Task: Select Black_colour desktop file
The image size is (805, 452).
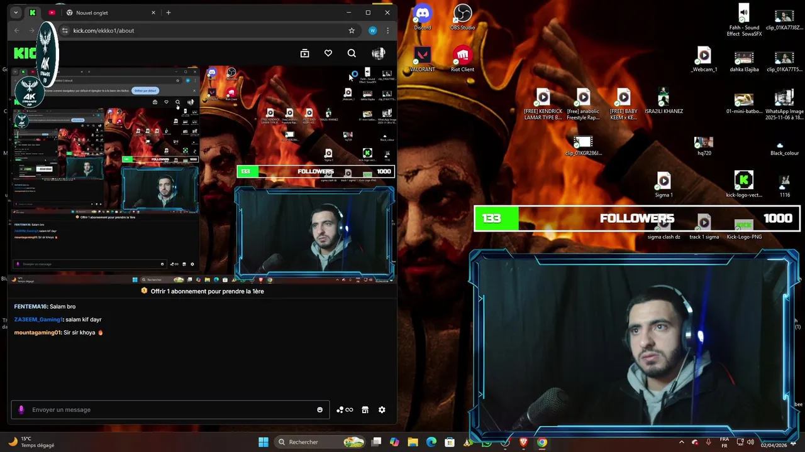Action: click(x=784, y=148)
